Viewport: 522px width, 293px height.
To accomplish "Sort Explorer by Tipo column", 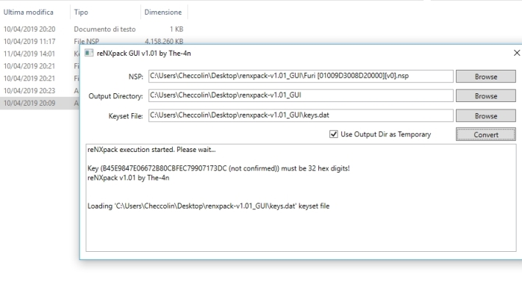I will pos(81,12).
